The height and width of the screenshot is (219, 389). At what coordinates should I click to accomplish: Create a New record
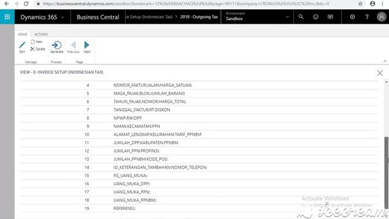pos(36,42)
